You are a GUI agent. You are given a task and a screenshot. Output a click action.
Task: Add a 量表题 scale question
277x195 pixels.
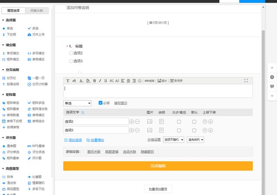pyautogui.click(x=10, y=146)
